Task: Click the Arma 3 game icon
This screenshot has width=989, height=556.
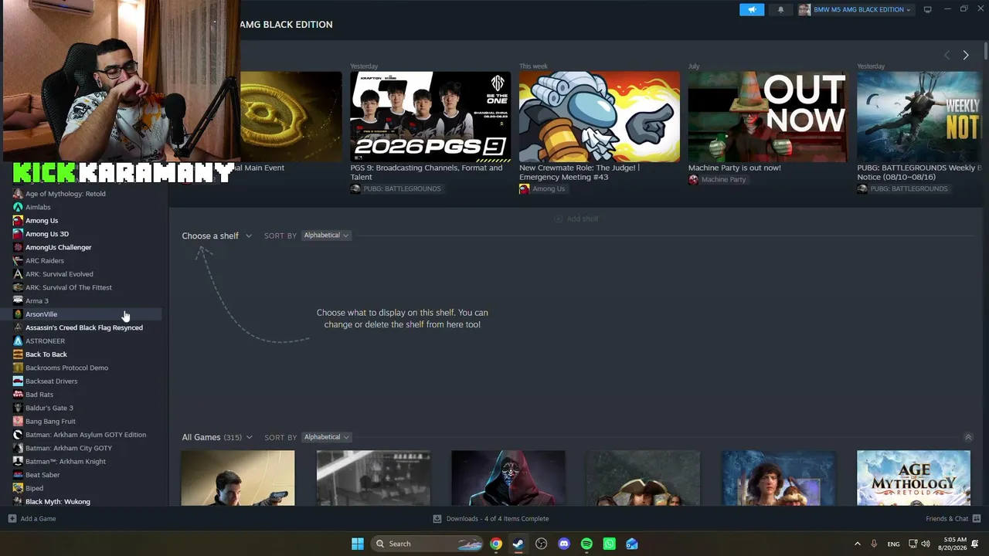Action: tap(18, 301)
